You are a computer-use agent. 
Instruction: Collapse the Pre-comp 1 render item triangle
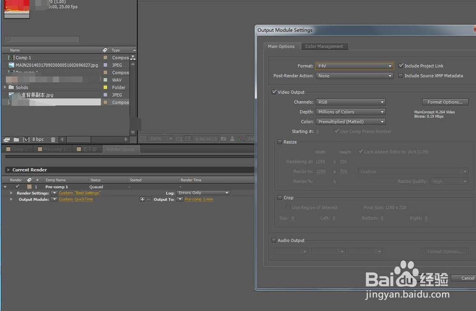coord(5,187)
